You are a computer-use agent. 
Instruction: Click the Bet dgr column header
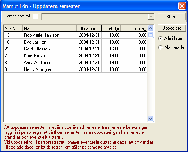[x=111, y=28]
